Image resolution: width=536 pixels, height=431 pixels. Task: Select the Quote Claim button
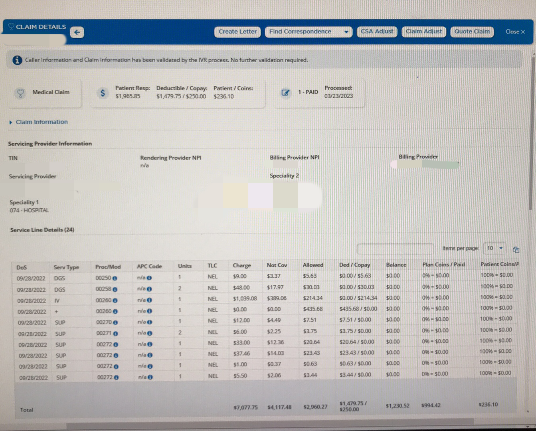(x=472, y=32)
